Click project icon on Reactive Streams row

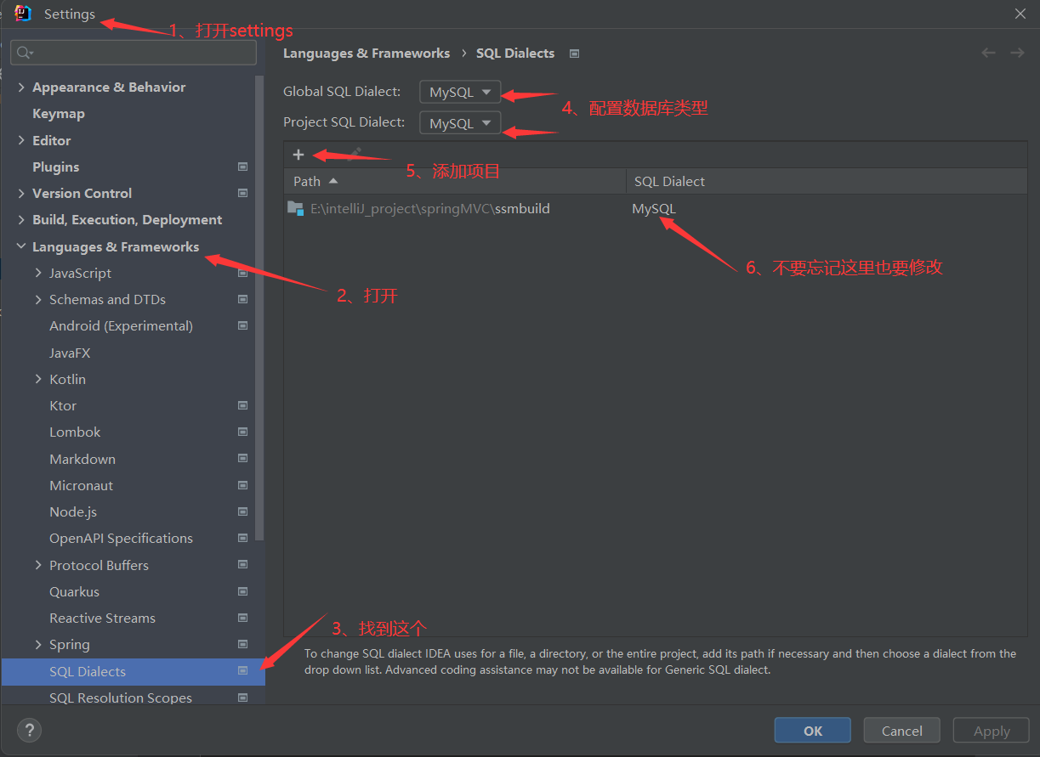[x=242, y=619]
